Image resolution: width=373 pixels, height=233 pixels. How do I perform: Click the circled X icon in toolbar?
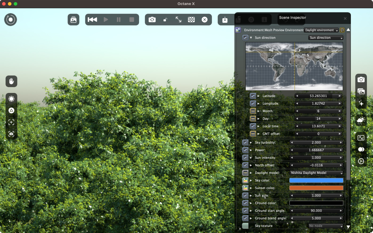(x=205, y=20)
